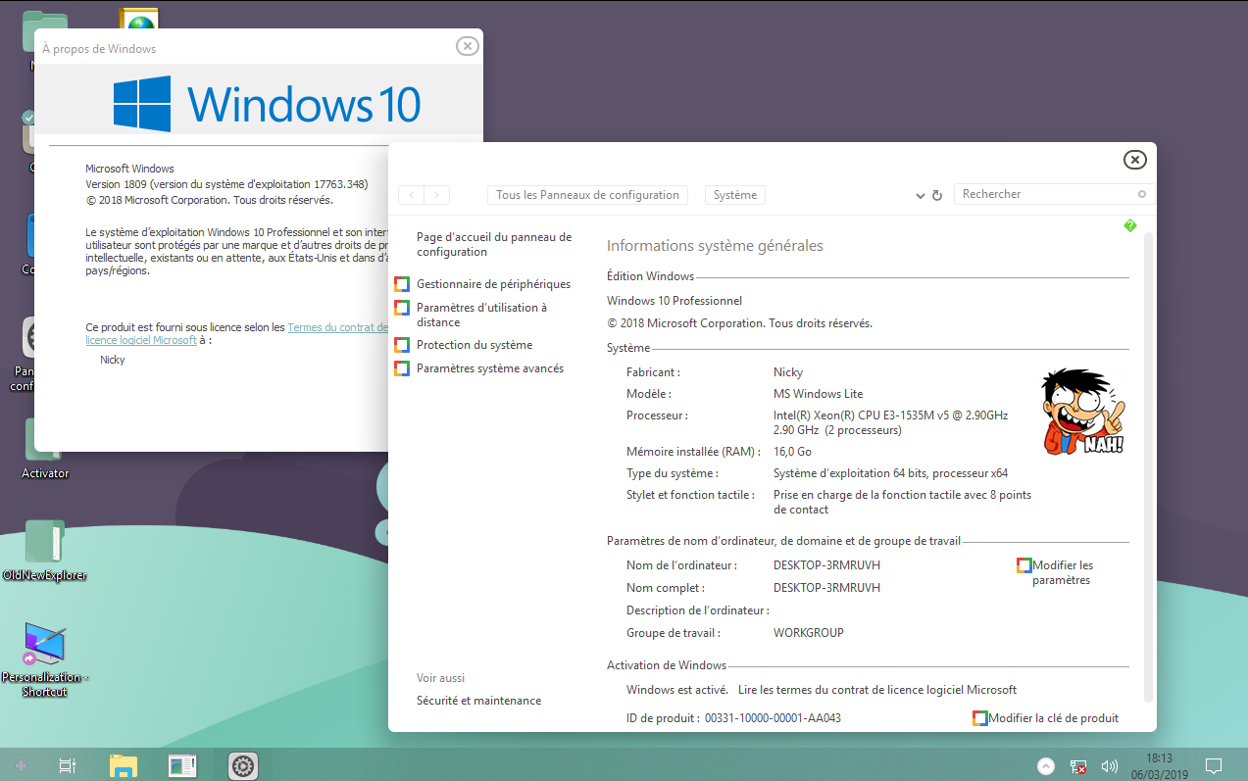Click the forward navigation arrow in System window
This screenshot has height=781, width=1248.
click(437, 195)
